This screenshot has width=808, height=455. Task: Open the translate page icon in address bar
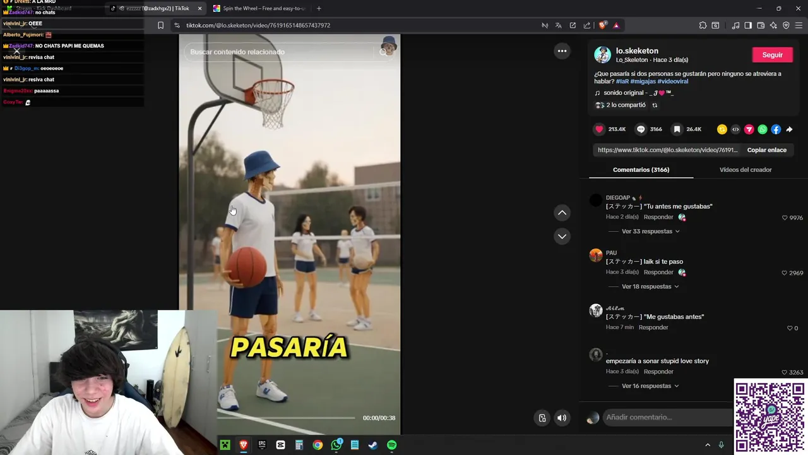(x=559, y=25)
